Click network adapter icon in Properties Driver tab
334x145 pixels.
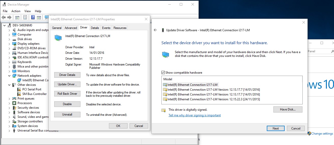pyautogui.click(x=58, y=38)
